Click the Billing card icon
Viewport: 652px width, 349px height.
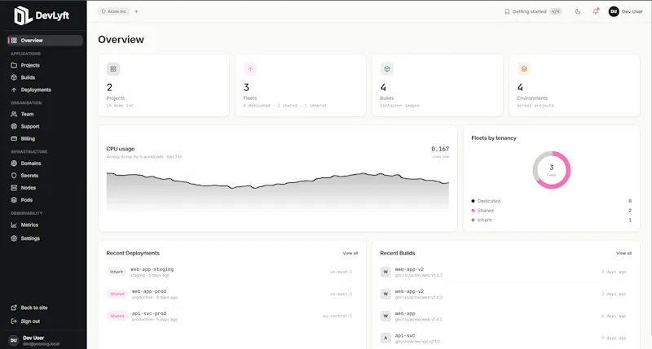point(14,138)
